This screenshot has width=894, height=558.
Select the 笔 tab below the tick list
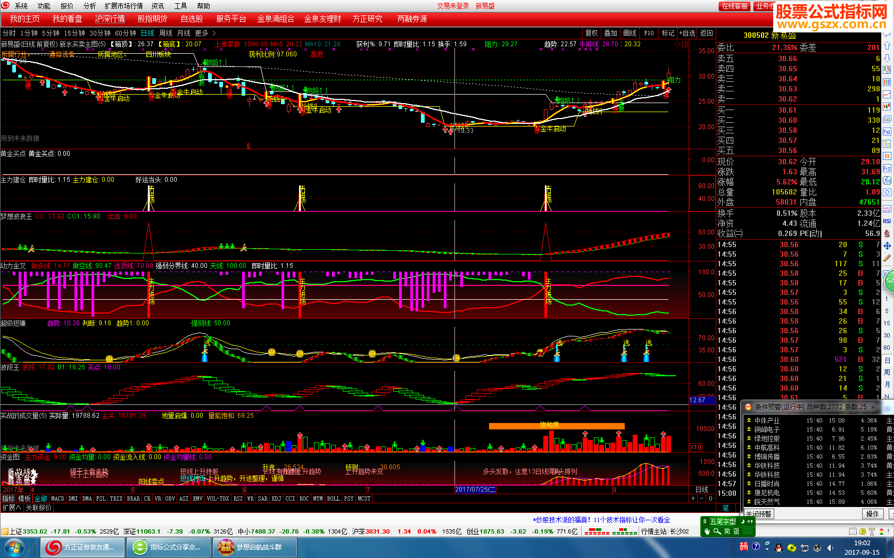coord(726,508)
